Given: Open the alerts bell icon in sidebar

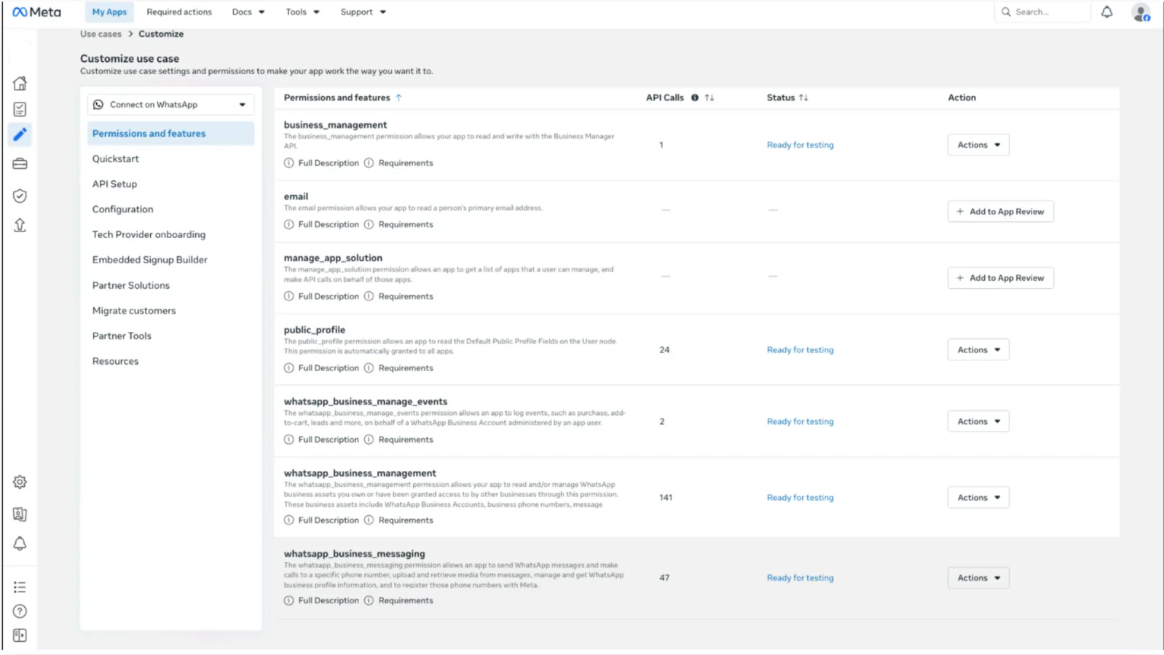Looking at the screenshot, I should (x=20, y=544).
